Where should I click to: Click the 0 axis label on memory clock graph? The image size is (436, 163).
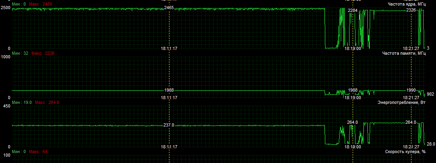point(9,98)
